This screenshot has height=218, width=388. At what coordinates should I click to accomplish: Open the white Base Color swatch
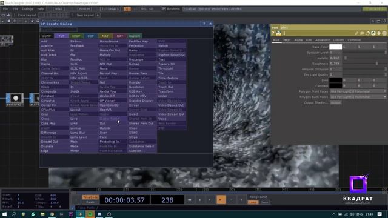(335, 47)
